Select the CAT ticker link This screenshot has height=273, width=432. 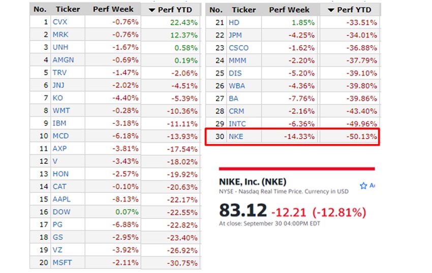point(59,187)
